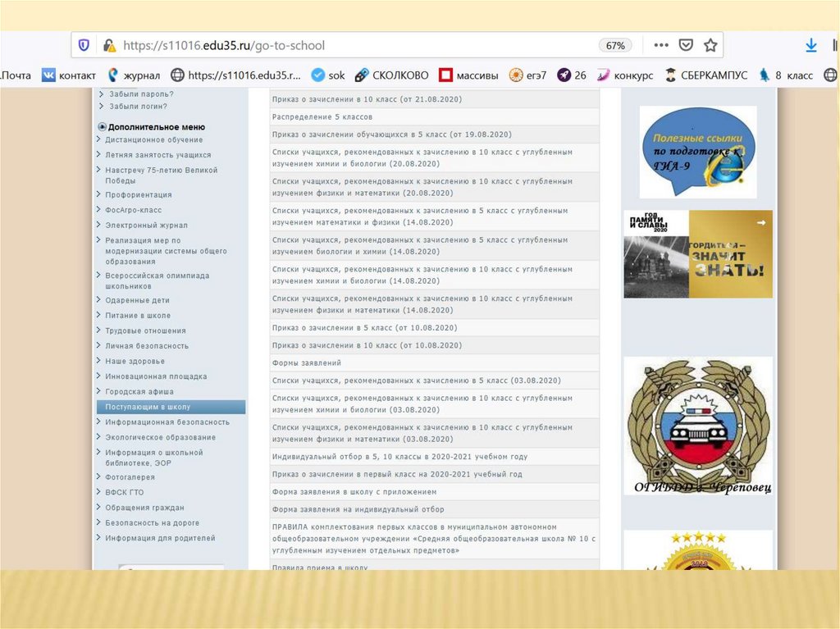Open the downloads arrow icon

811,46
